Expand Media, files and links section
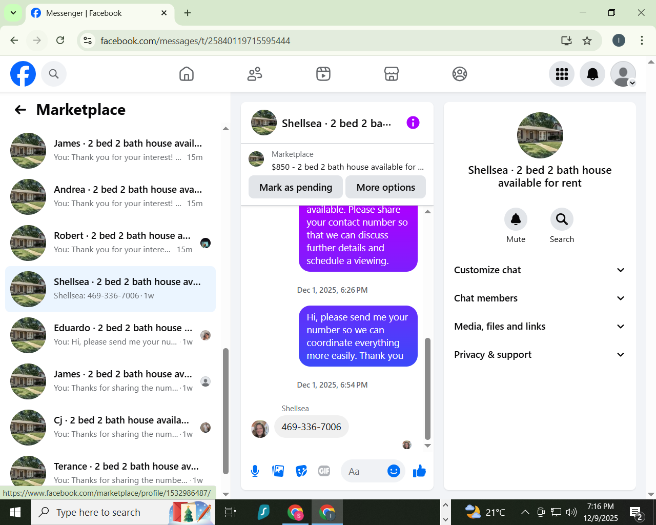Screen dimensions: 656x525 [540, 327]
